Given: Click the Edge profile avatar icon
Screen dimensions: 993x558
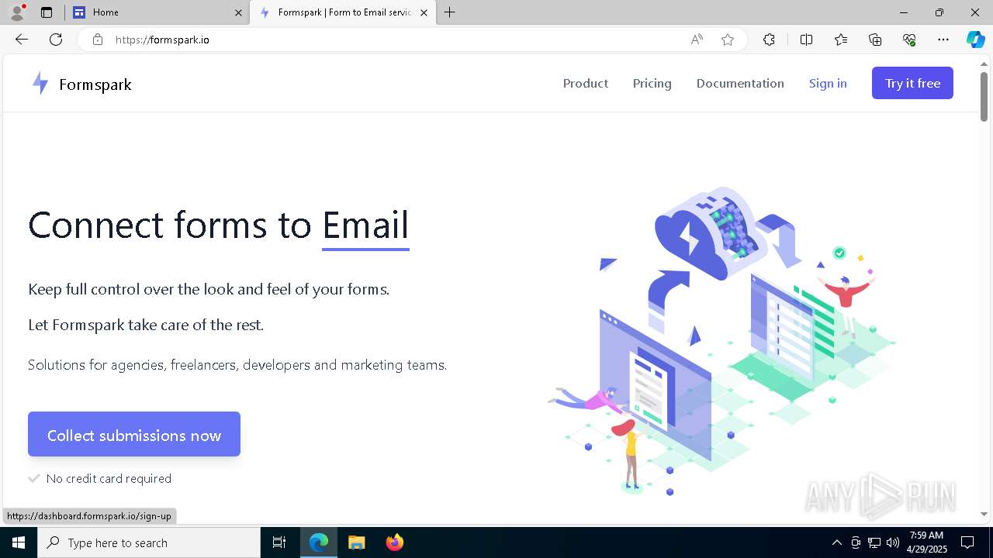Looking at the screenshot, I should [17, 12].
